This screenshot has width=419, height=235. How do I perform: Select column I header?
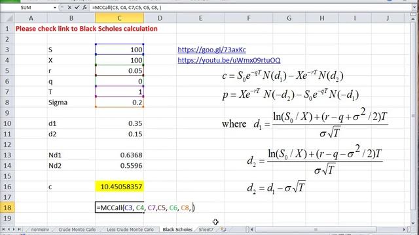[355, 18]
